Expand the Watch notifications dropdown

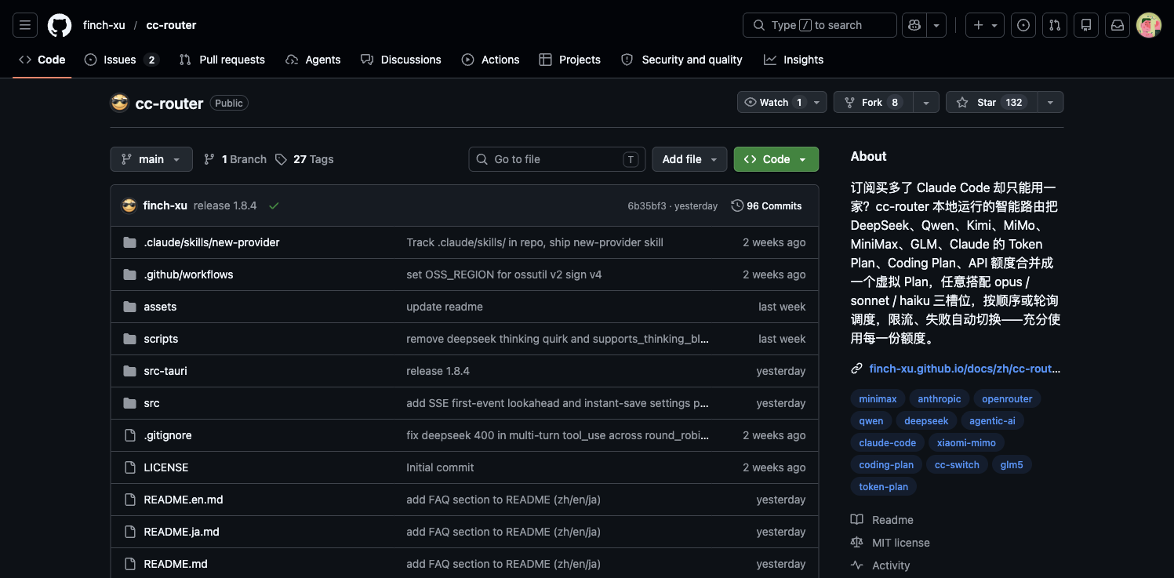tap(817, 103)
